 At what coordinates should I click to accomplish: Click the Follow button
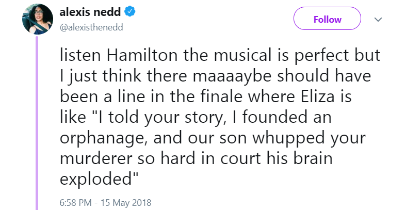click(327, 20)
